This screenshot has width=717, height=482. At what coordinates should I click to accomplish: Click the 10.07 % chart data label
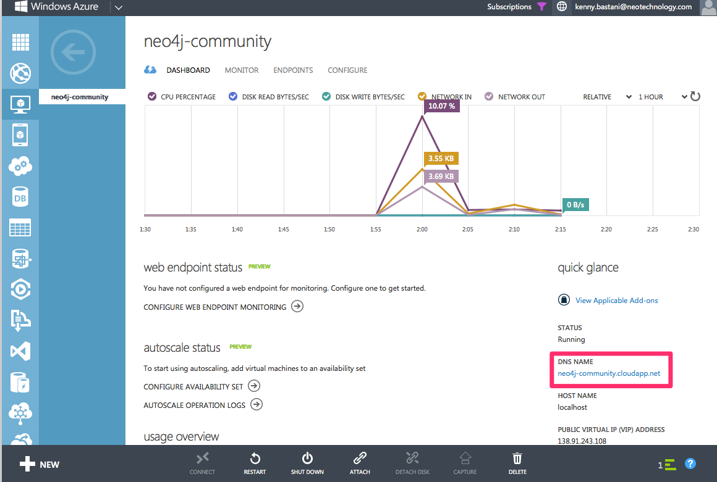coord(442,106)
